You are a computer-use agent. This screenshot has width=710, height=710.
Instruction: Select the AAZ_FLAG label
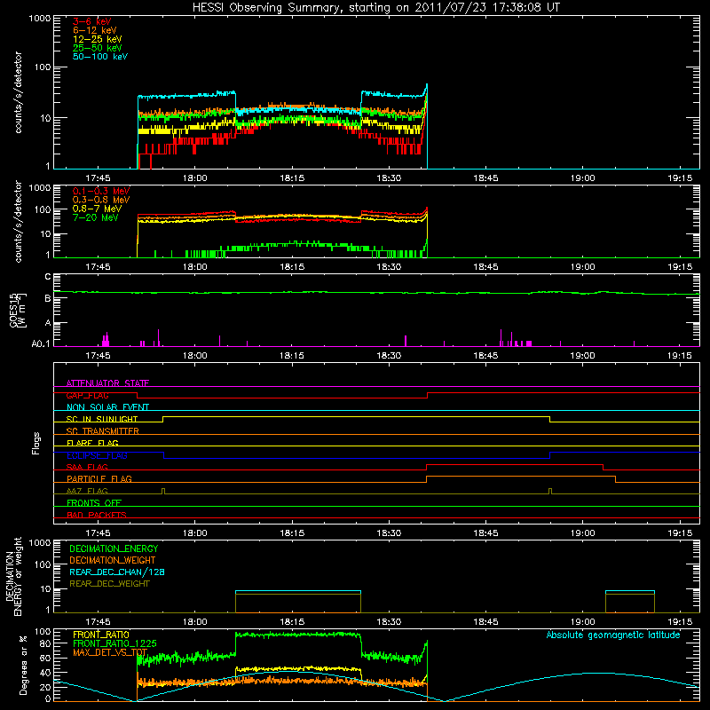coord(87,491)
